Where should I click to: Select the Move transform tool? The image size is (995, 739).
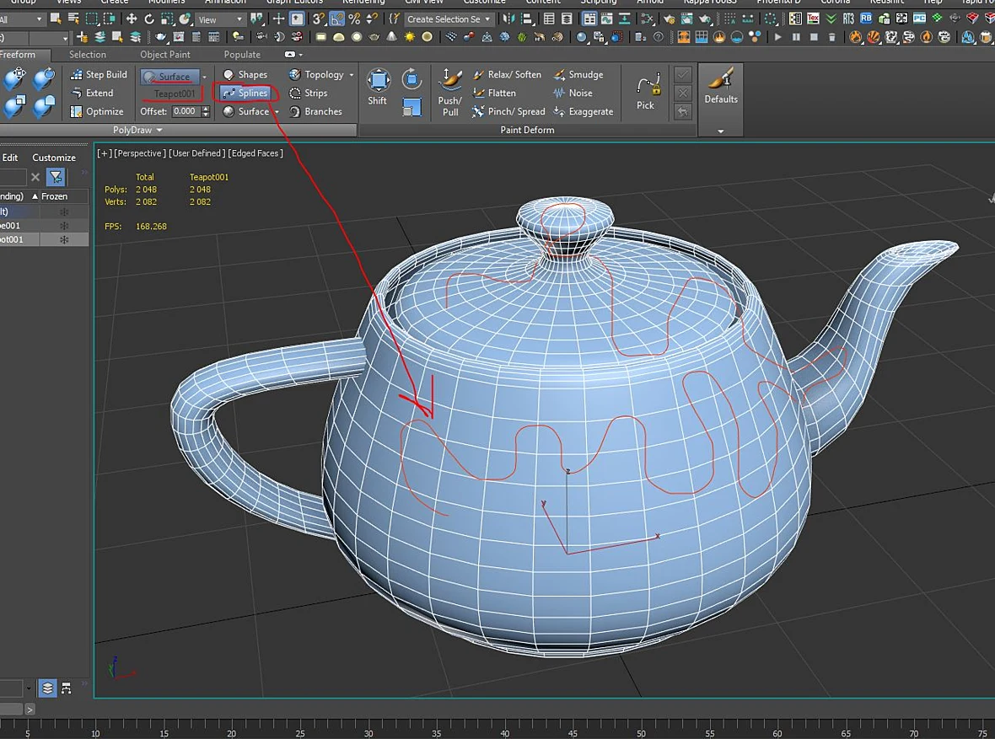(132, 19)
